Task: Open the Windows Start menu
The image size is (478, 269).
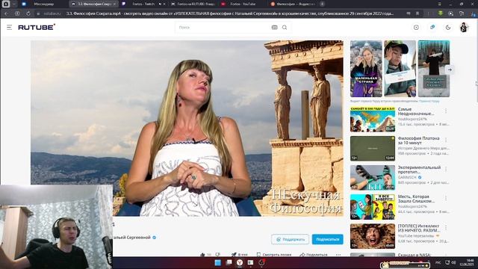Action: pyautogui.click(x=217, y=262)
